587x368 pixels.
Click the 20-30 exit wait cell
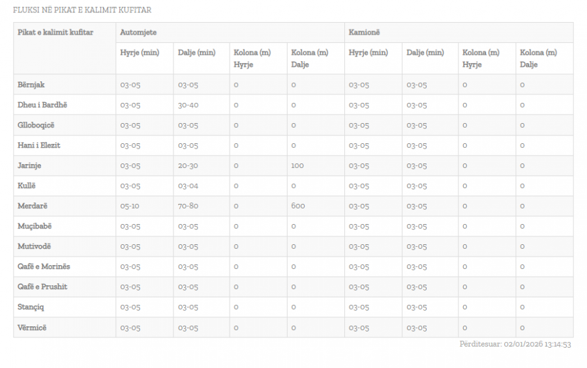coord(188,165)
